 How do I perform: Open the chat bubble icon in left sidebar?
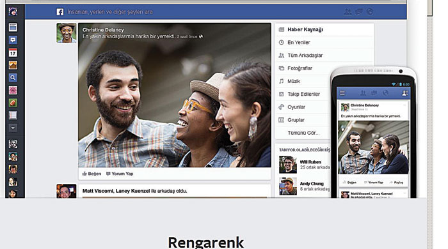coord(13,40)
